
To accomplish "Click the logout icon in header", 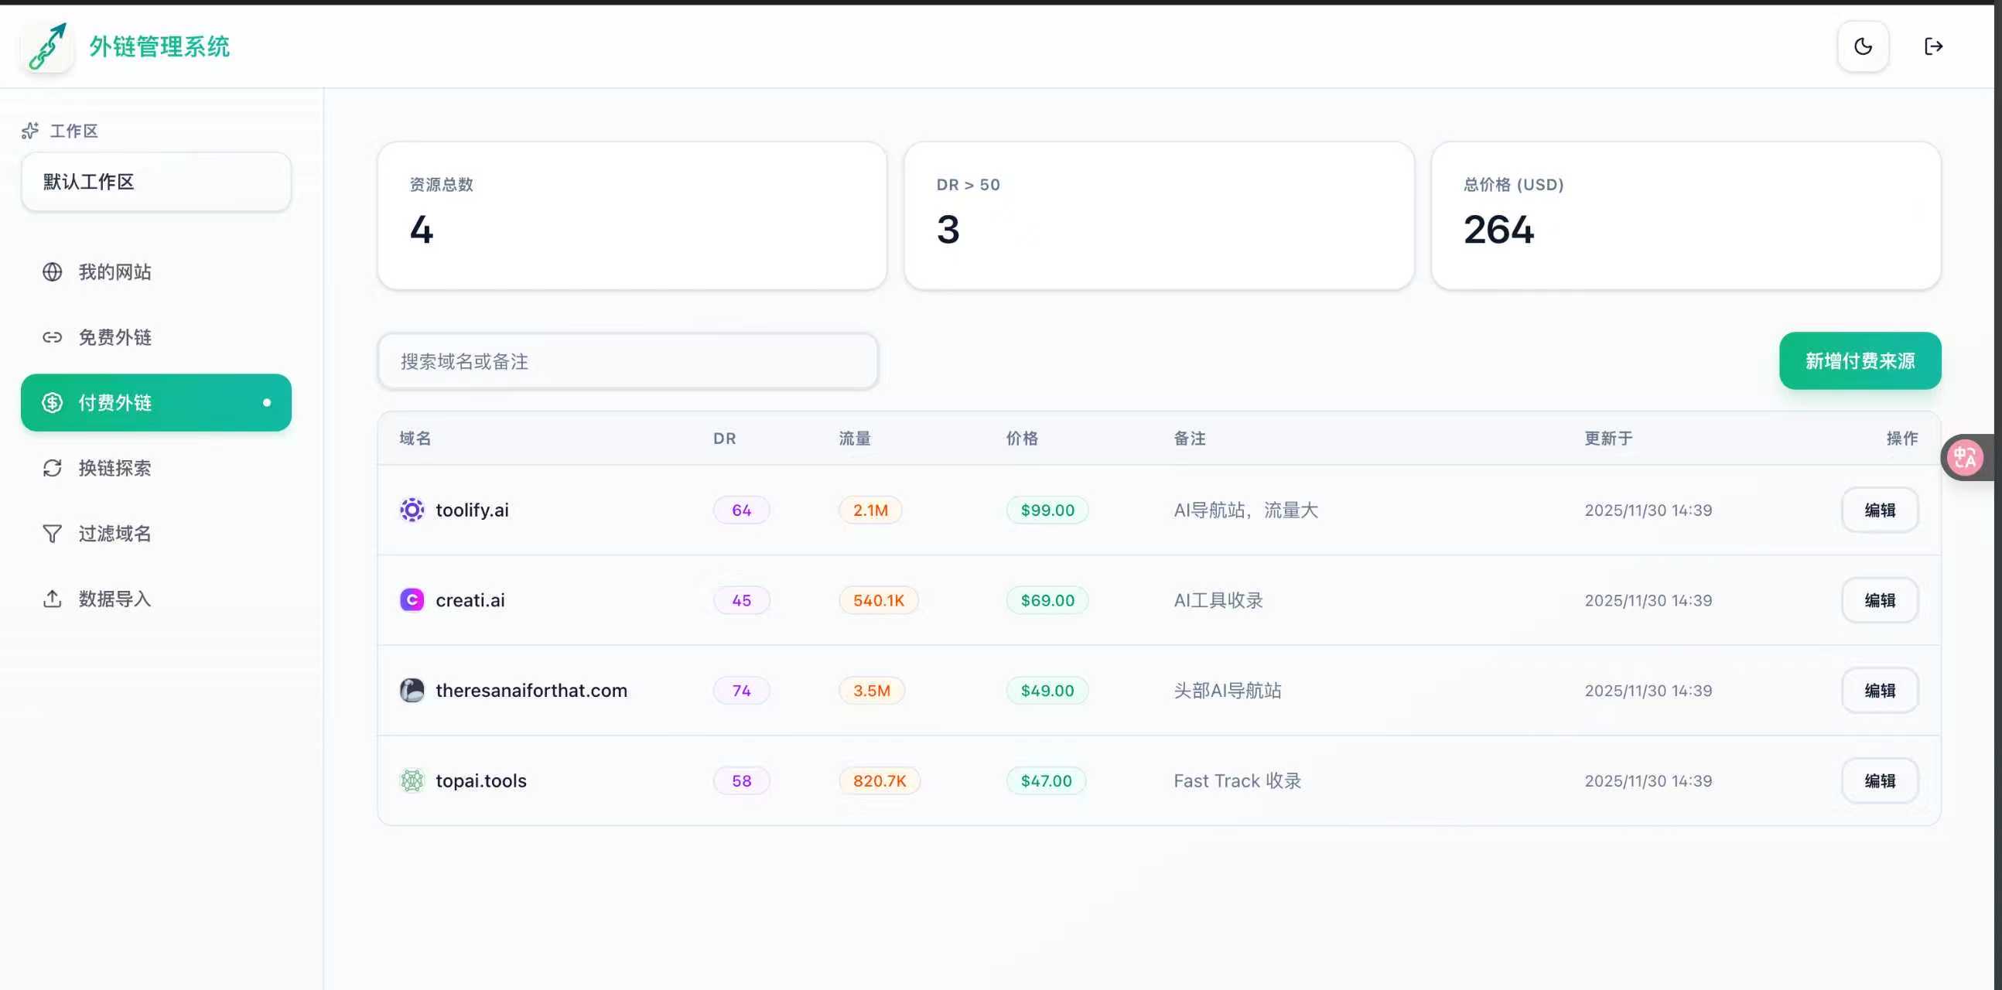I will click(1933, 46).
